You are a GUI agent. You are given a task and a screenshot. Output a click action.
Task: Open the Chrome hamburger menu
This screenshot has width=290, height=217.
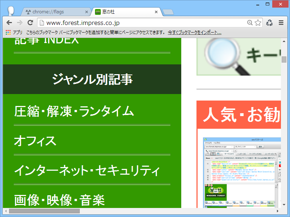point(281,22)
